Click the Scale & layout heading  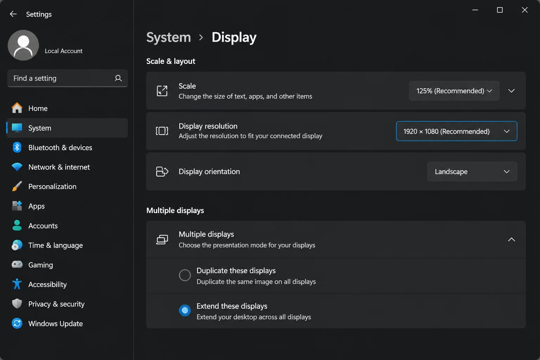(171, 61)
